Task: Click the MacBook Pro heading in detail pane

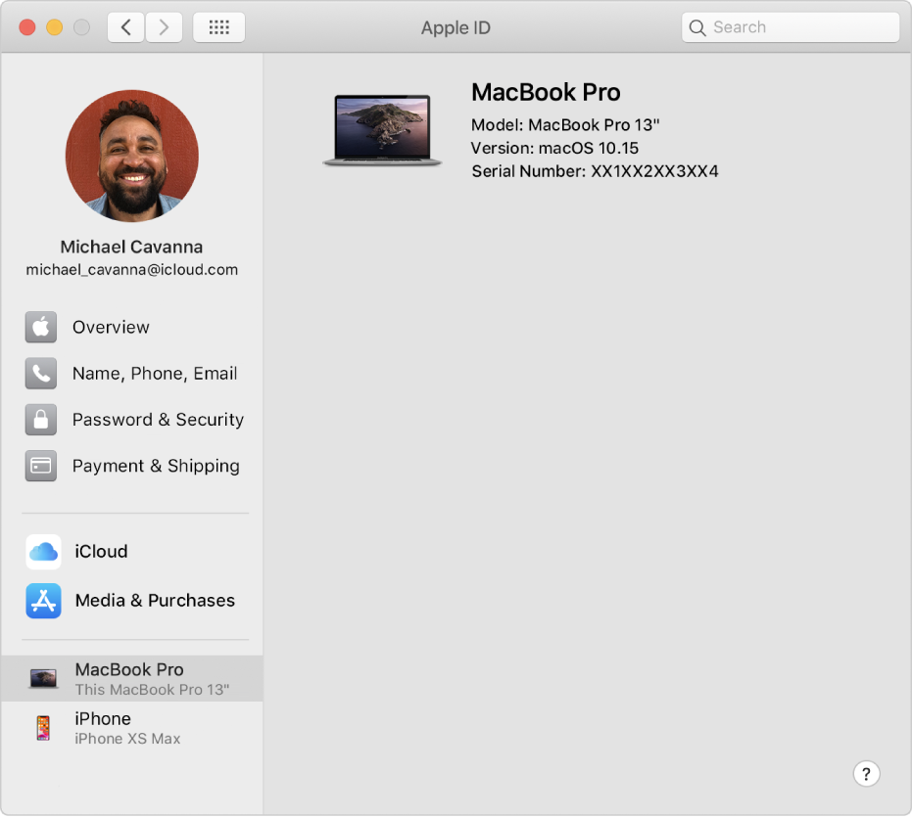Action: (546, 92)
